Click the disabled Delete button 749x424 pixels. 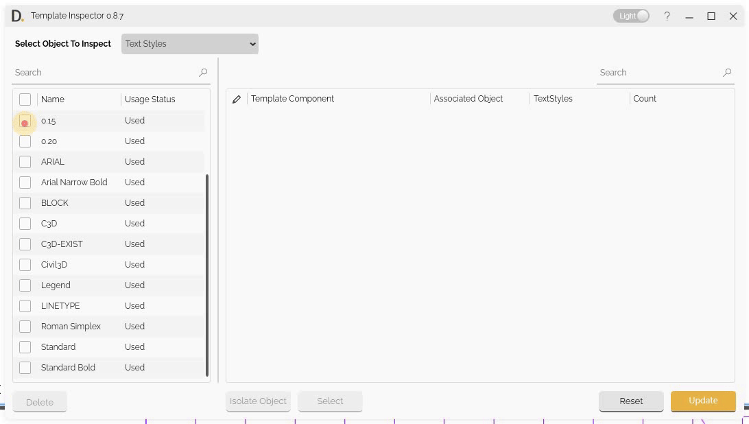39,402
